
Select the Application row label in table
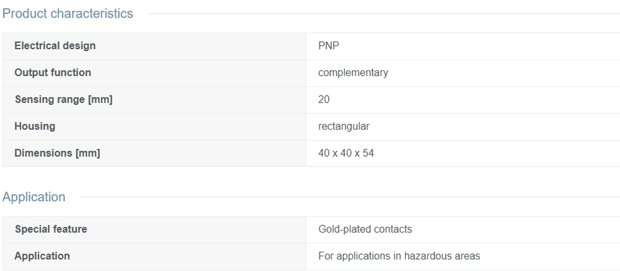click(43, 256)
